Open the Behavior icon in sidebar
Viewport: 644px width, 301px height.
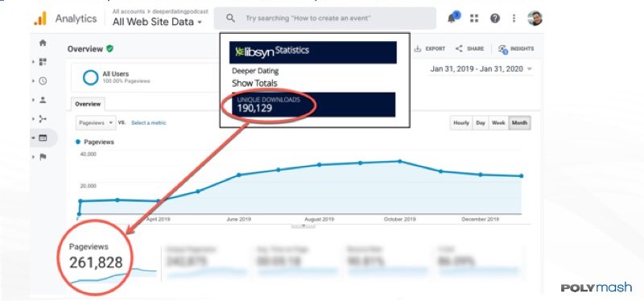coord(43,138)
